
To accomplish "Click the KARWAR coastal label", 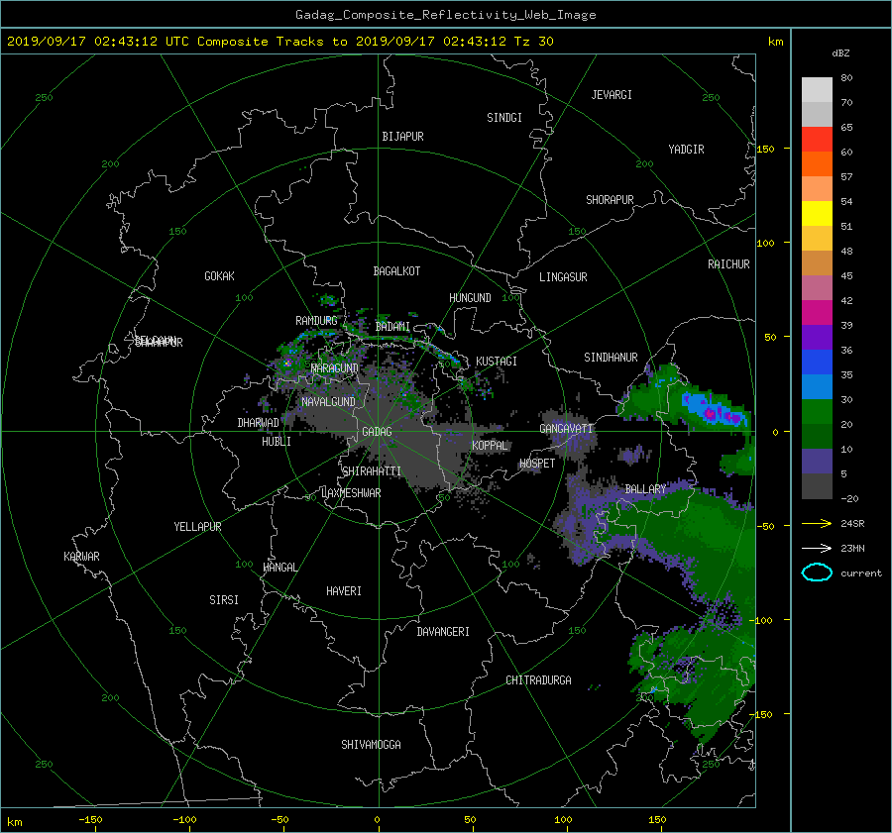I will pos(81,557).
